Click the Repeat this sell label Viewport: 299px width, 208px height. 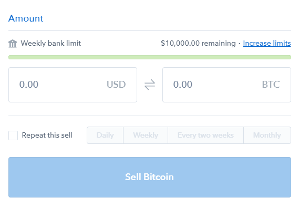click(x=47, y=135)
